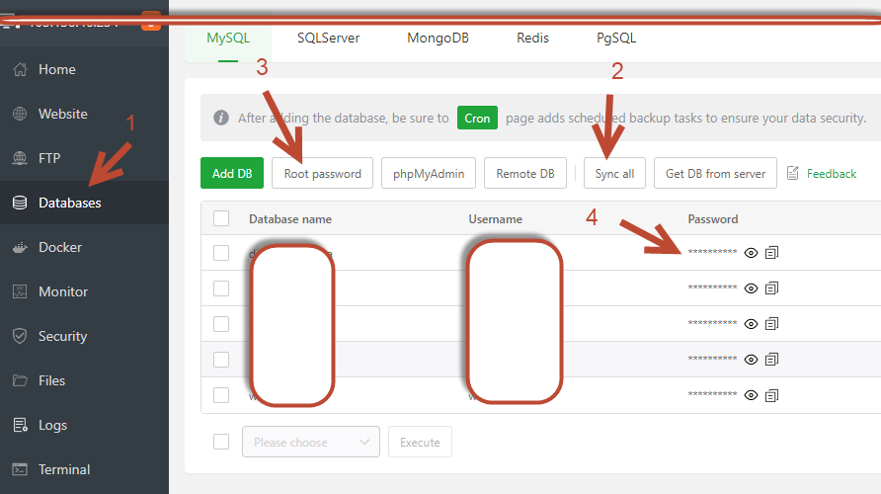Viewport: 881px width, 494px height.
Task: Click the Feedback edit icon
Action: tap(793, 173)
